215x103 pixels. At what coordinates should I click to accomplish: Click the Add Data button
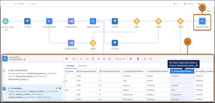tap(19, 4)
